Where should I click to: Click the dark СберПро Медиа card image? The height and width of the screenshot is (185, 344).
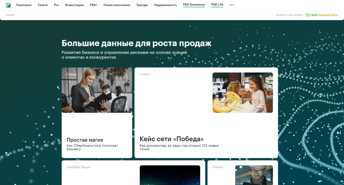click(170, 175)
